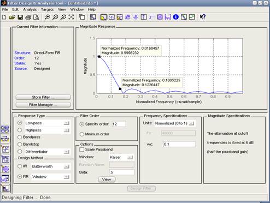Image resolution: width=270 pixels, height=203 pixels.
Task: Open the File menu
Action: (x=5, y=9)
